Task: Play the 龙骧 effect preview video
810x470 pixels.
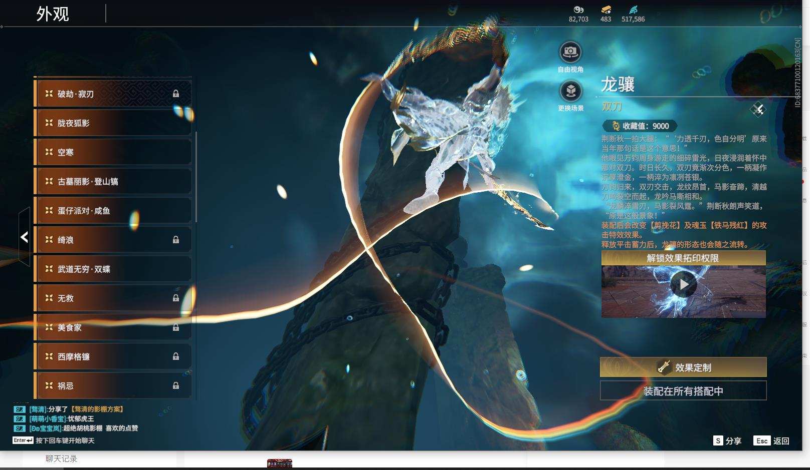Action: [684, 284]
